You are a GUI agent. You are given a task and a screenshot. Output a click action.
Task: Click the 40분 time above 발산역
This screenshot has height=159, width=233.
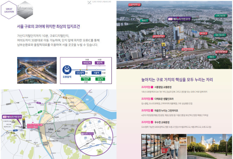(99, 60)
